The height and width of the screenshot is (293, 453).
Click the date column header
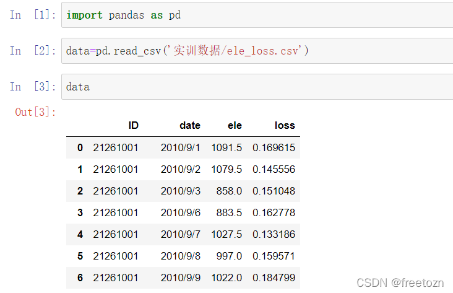190,125
